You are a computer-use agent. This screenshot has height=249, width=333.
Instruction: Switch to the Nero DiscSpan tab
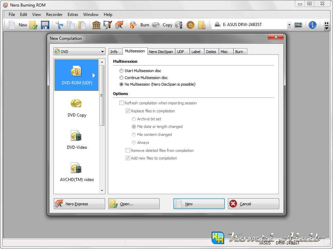(161, 51)
